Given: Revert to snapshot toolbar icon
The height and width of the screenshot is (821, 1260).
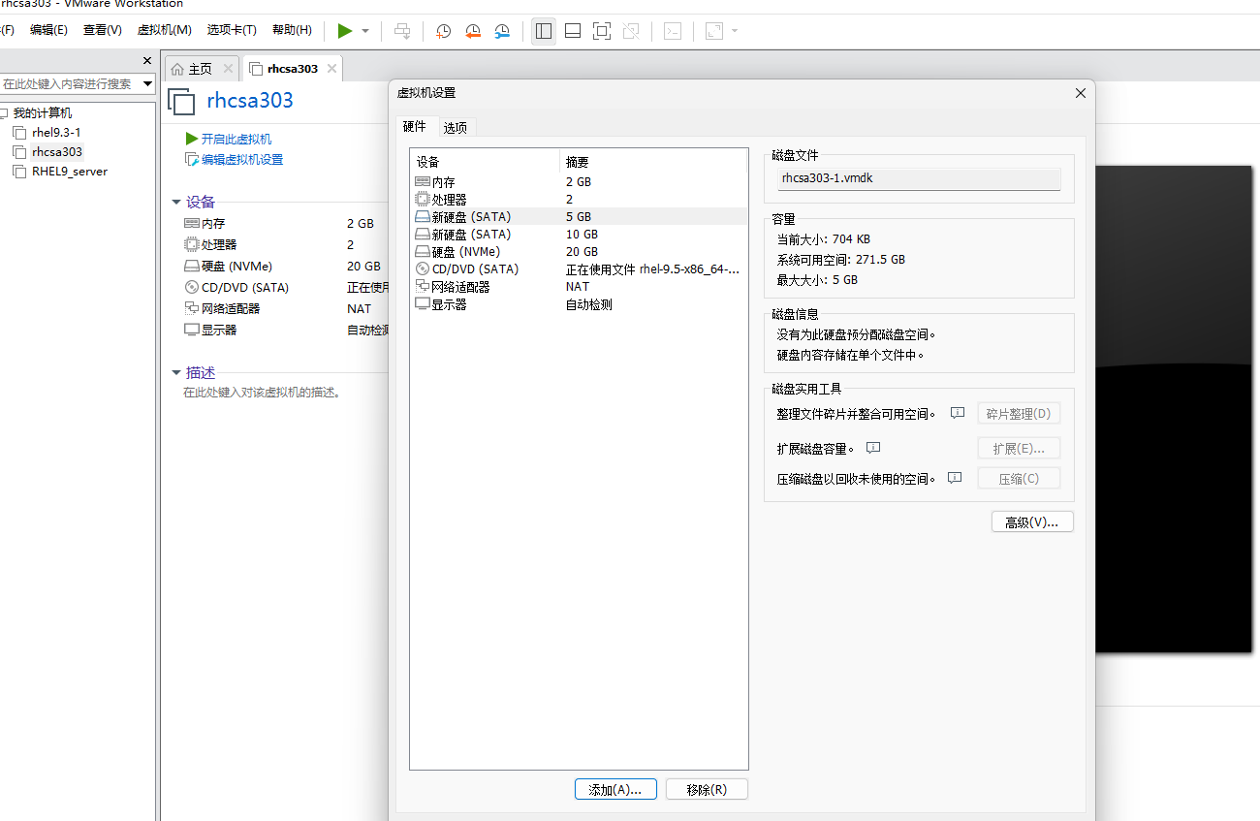Looking at the screenshot, I should [x=472, y=31].
